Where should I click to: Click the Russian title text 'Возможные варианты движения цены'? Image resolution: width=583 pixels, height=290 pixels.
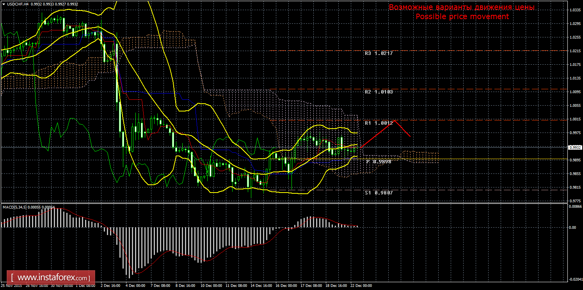point(462,7)
